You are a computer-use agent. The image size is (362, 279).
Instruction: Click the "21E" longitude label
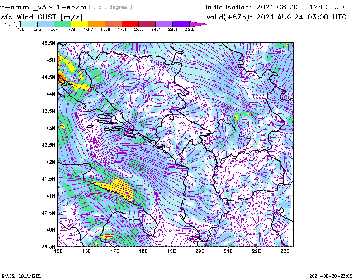click(228, 251)
